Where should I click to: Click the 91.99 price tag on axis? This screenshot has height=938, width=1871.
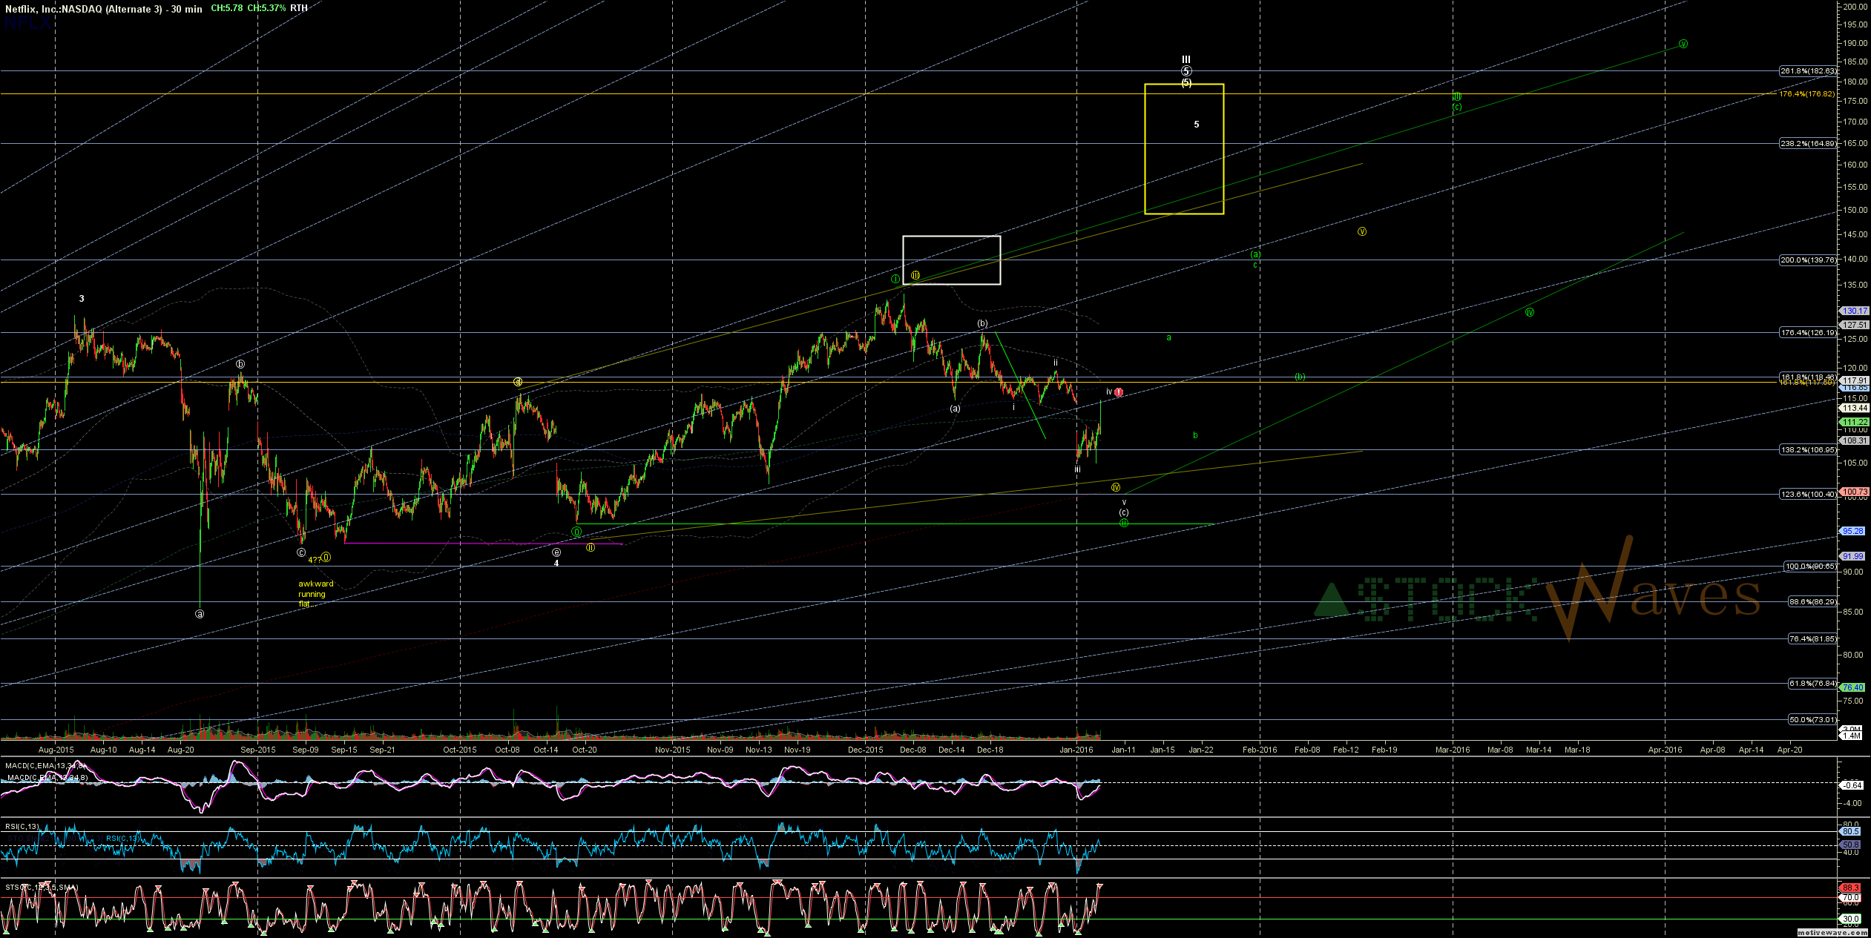click(1851, 556)
